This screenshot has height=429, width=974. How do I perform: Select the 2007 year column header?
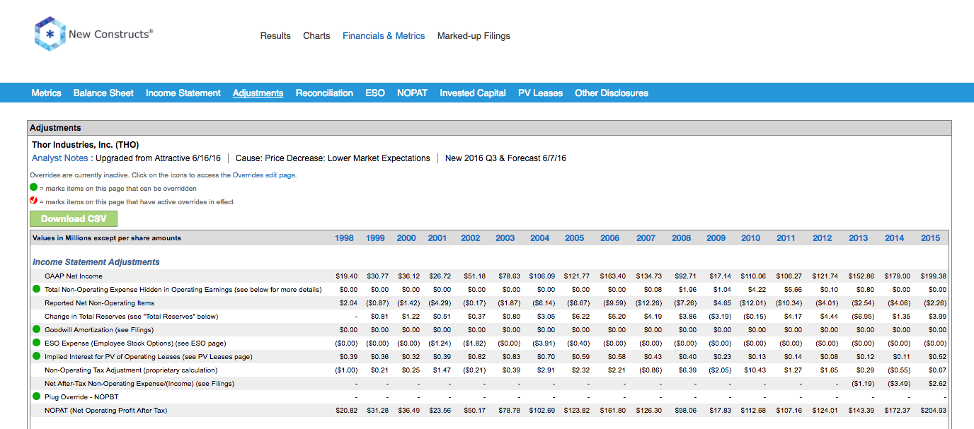tap(646, 238)
